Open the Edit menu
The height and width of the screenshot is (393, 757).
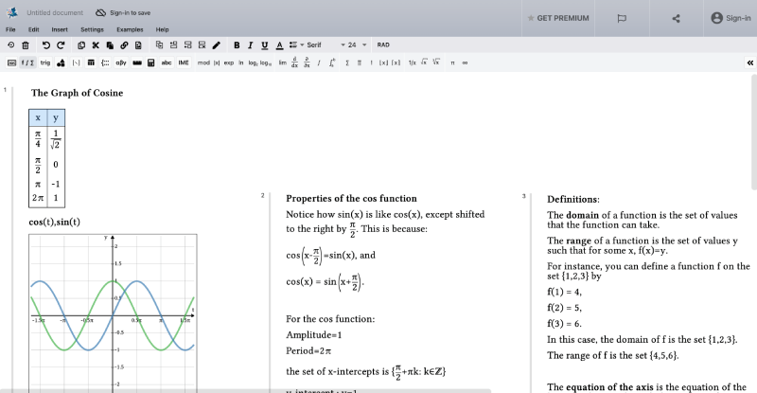(33, 29)
